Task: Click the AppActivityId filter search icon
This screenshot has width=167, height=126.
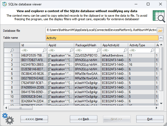Action: 125,50
